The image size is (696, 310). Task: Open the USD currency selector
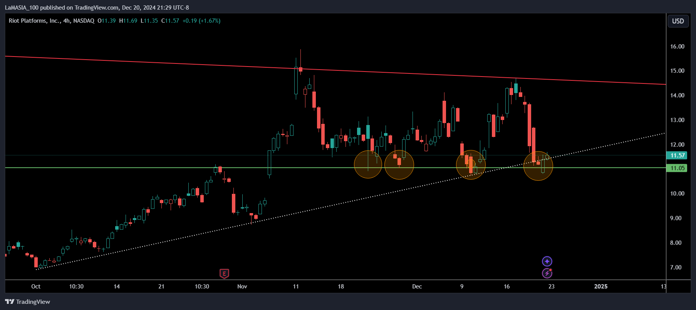point(678,21)
